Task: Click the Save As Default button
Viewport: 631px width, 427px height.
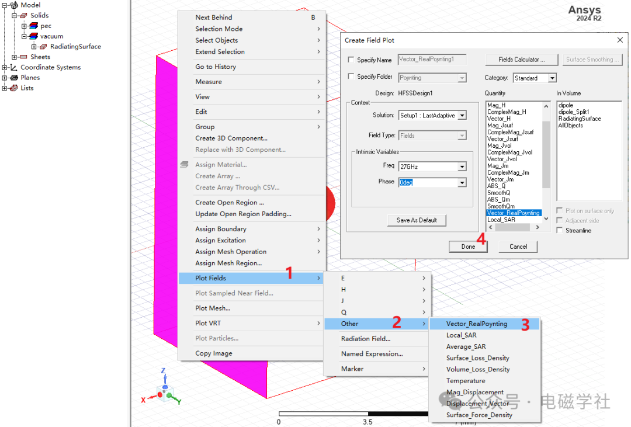Action: click(x=417, y=220)
